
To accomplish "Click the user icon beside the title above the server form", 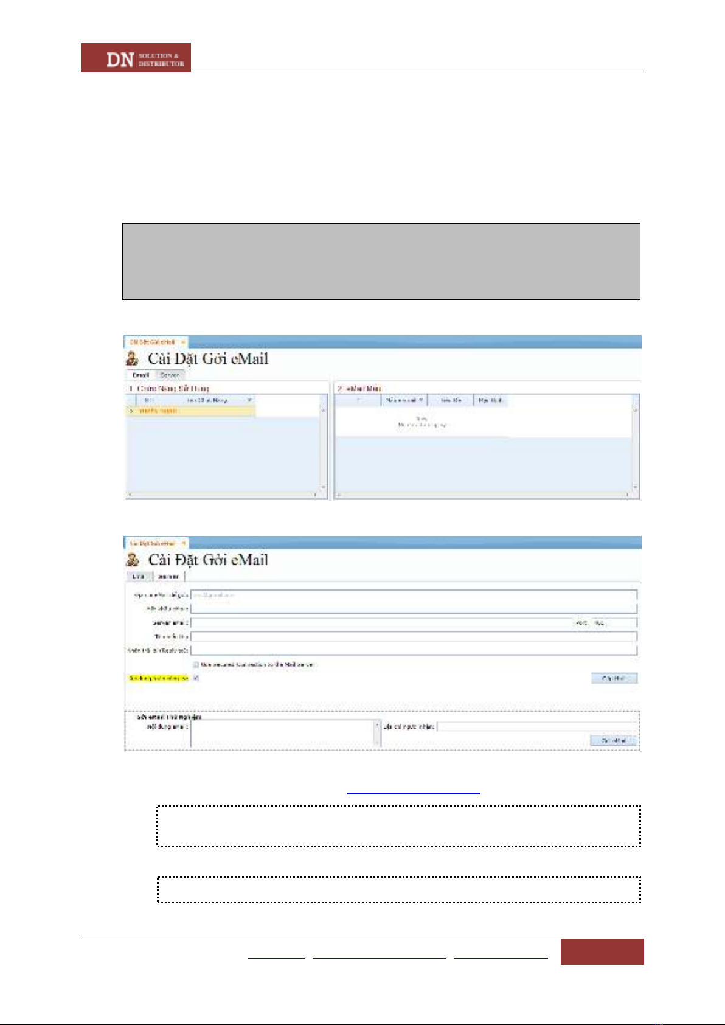I will (x=133, y=560).
